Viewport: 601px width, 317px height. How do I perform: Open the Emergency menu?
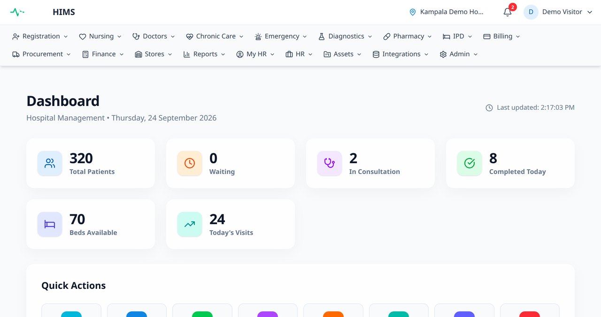click(x=281, y=37)
